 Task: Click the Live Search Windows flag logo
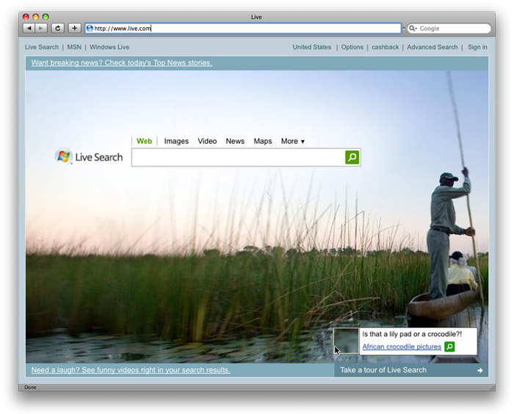(64, 156)
